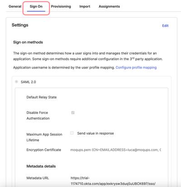The image size is (181, 187).
Task: Click the Metadata details heading
Action: click(x=41, y=166)
